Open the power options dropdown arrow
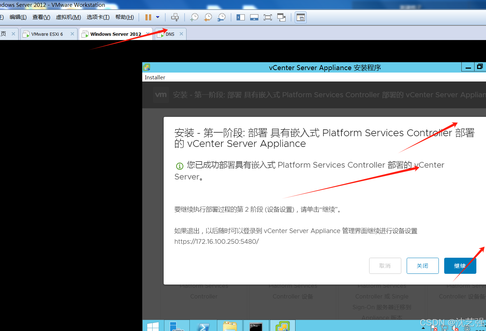This screenshot has height=331, width=486. coord(158,17)
